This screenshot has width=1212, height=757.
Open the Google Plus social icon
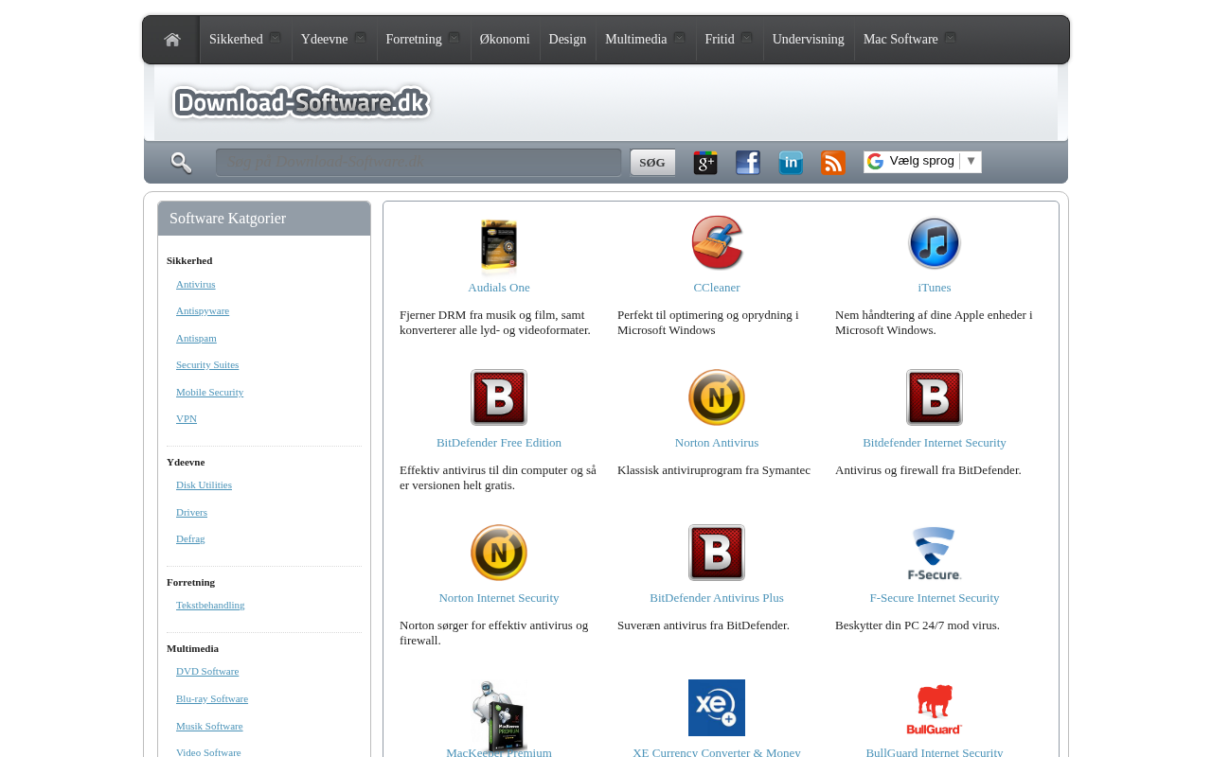(705, 163)
